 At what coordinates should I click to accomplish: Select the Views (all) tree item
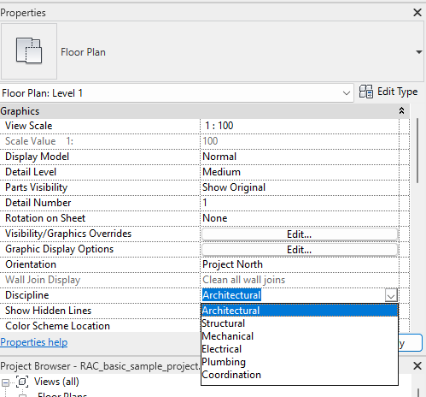[x=56, y=382]
